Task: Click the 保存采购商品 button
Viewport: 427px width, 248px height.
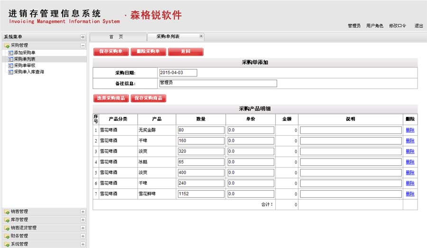Action: (x=148, y=98)
